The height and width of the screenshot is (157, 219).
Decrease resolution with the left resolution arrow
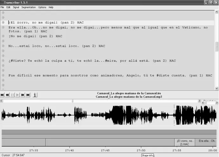coord(203,103)
